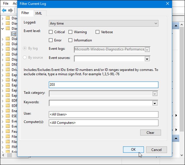The image size is (185, 165).
Task: Tick the Verbose checkbox
Action: (97, 32)
